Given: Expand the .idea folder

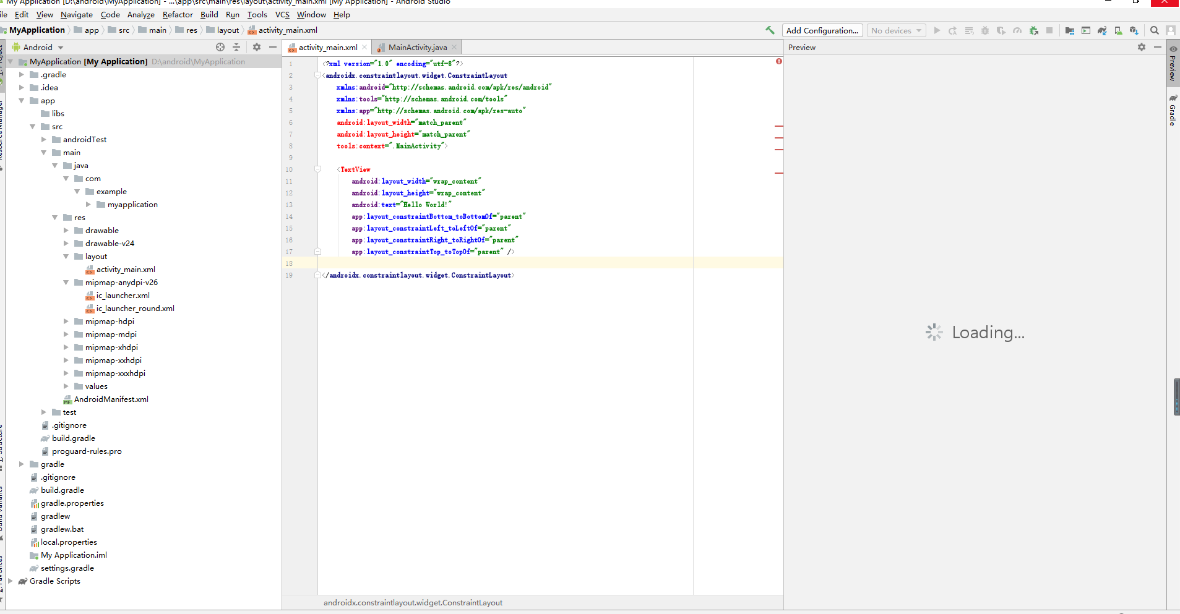Looking at the screenshot, I should click(x=22, y=87).
